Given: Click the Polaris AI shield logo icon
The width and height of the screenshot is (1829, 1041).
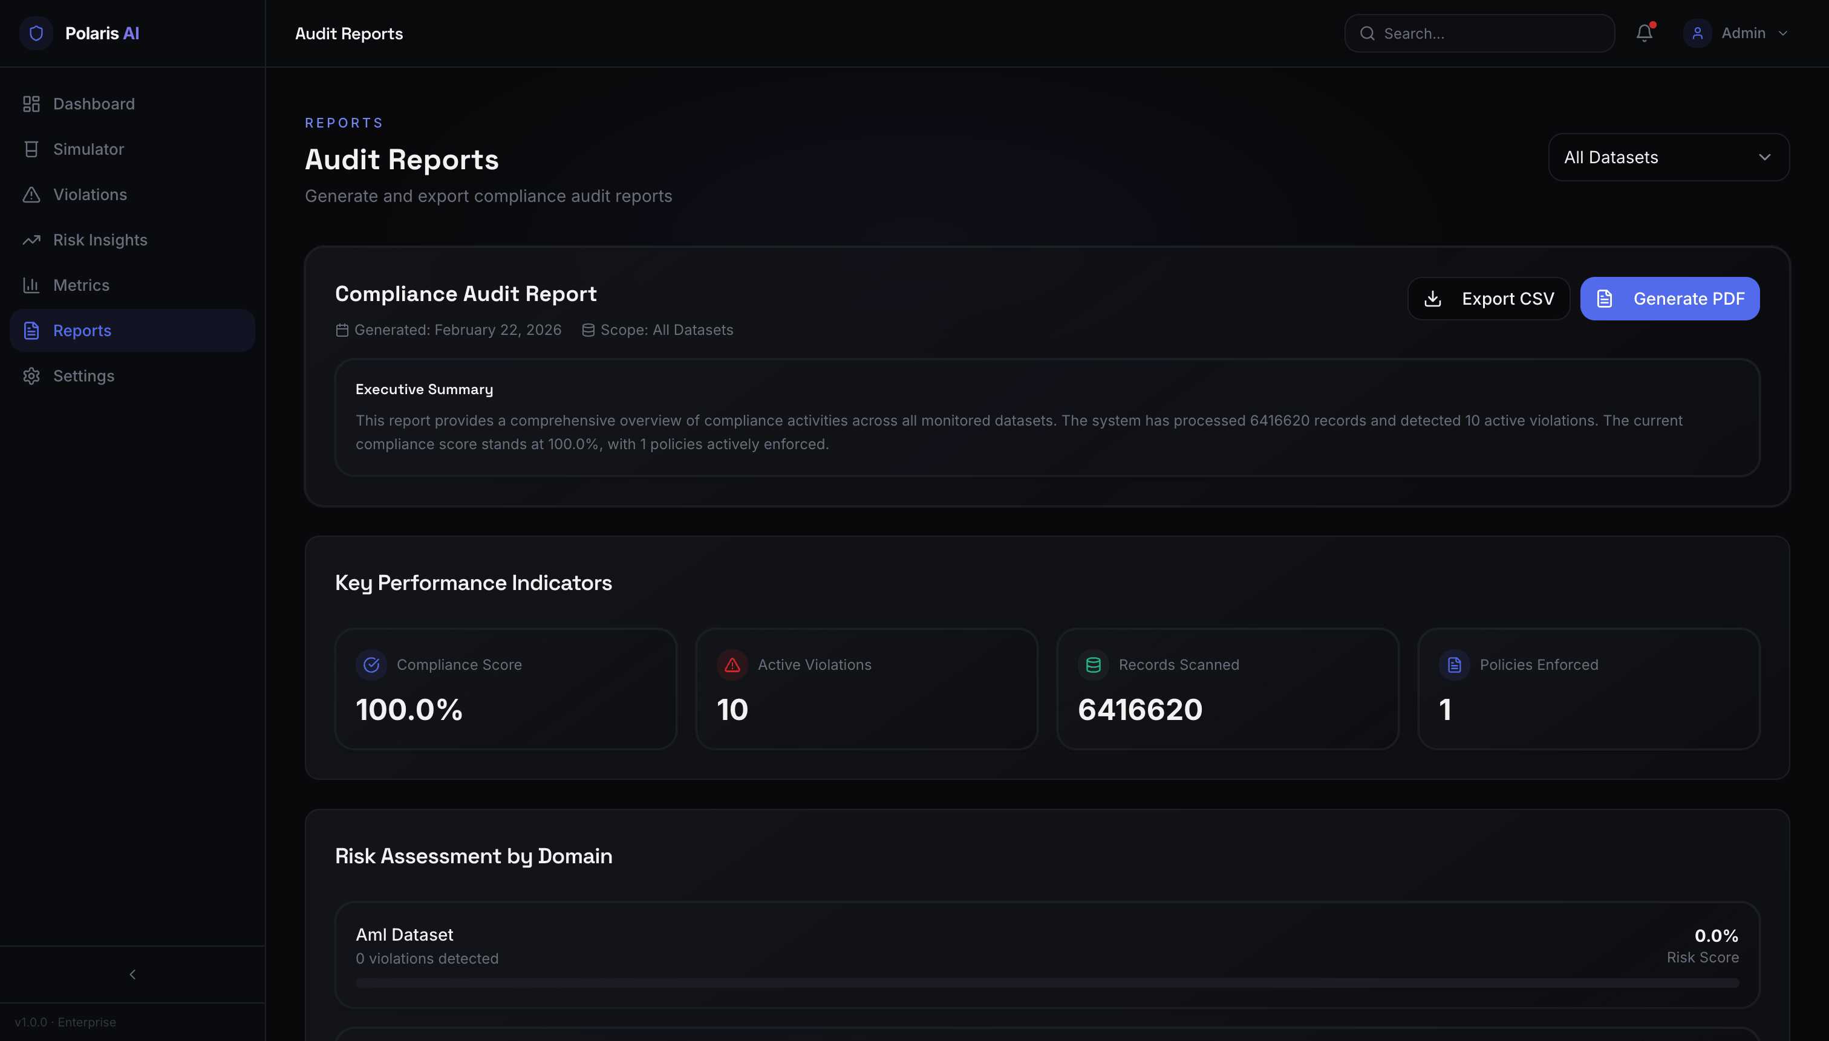Looking at the screenshot, I should point(36,33).
